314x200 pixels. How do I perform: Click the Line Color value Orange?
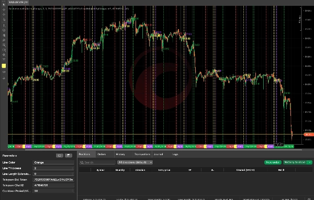pyautogui.click(x=53, y=162)
